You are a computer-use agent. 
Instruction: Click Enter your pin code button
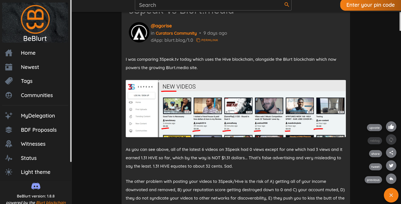tap(370, 5)
